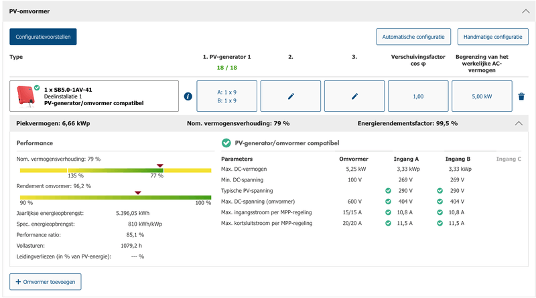Edit PV-generator 3 with pencil icon
The width and height of the screenshot is (536, 298).
[x=354, y=96]
